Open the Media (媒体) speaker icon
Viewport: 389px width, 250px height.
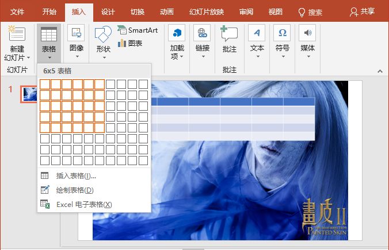click(x=307, y=33)
